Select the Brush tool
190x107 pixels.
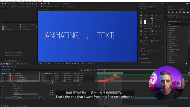click(x=36, y=4)
